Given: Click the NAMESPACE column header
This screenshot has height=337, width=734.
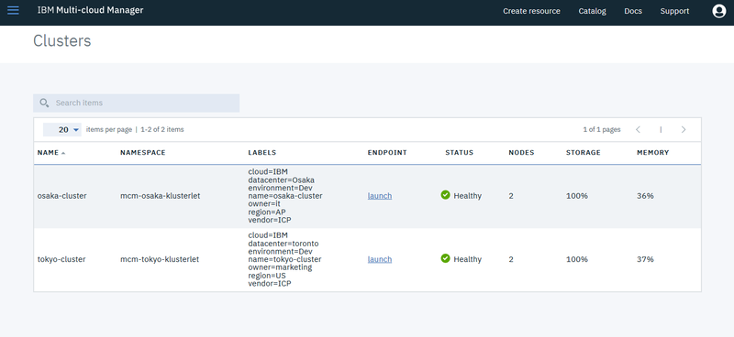Looking at the screenshot, I should pos(143,152).
